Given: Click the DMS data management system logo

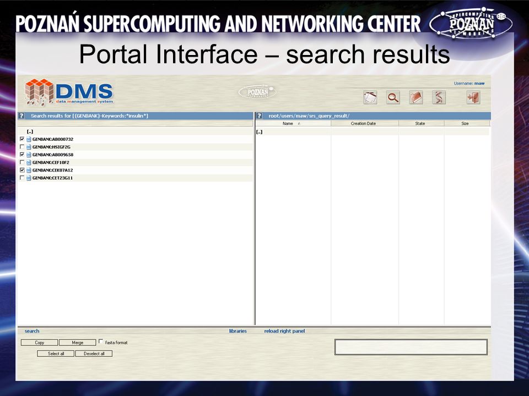Looking at the screenshot, I should pyautogui.click(x=69, y=92).
